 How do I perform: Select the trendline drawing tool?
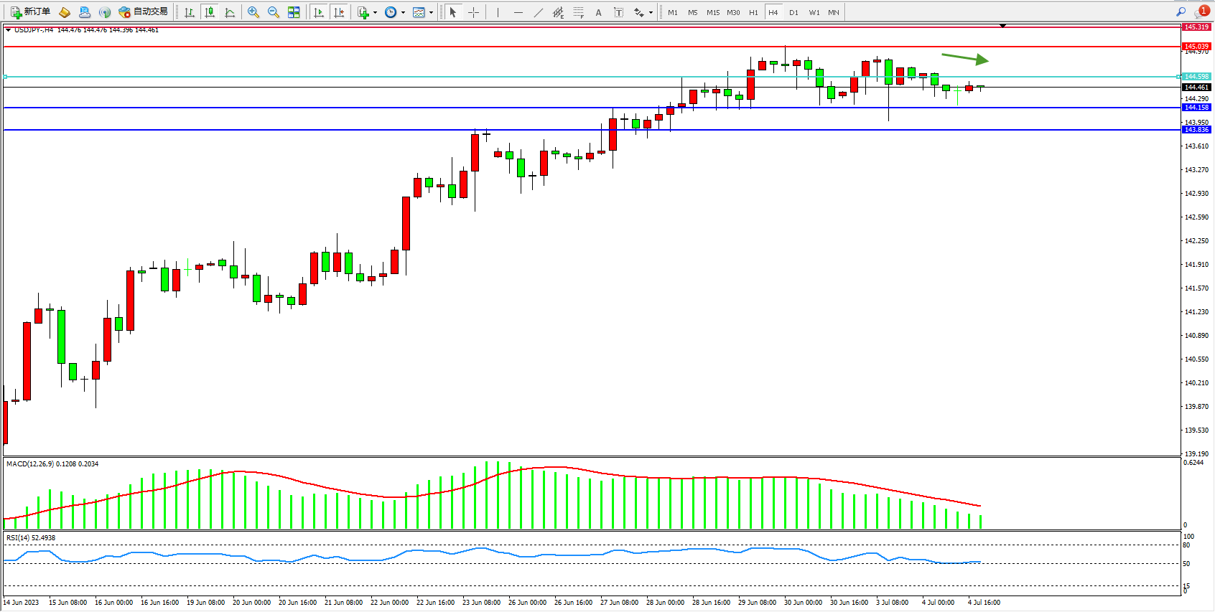pos(539,12)
